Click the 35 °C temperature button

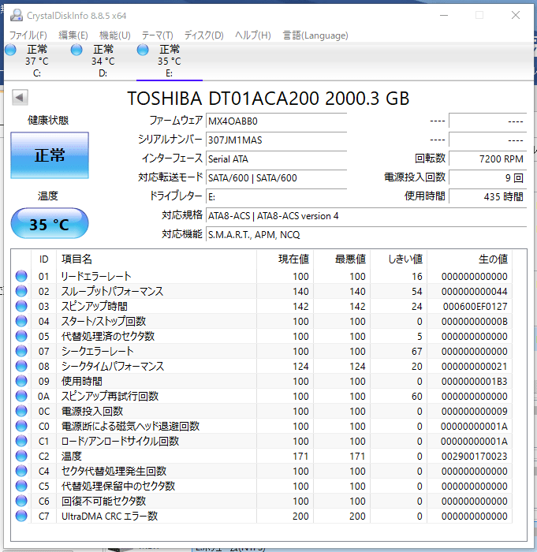click(x=50, y=223)
